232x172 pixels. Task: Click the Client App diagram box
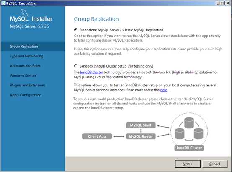(97, 136)
